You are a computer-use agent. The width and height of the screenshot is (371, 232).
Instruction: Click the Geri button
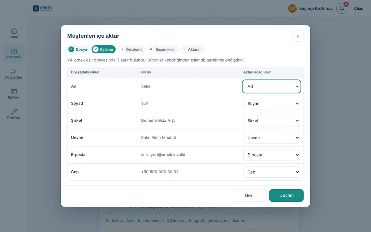click(249, 195)
